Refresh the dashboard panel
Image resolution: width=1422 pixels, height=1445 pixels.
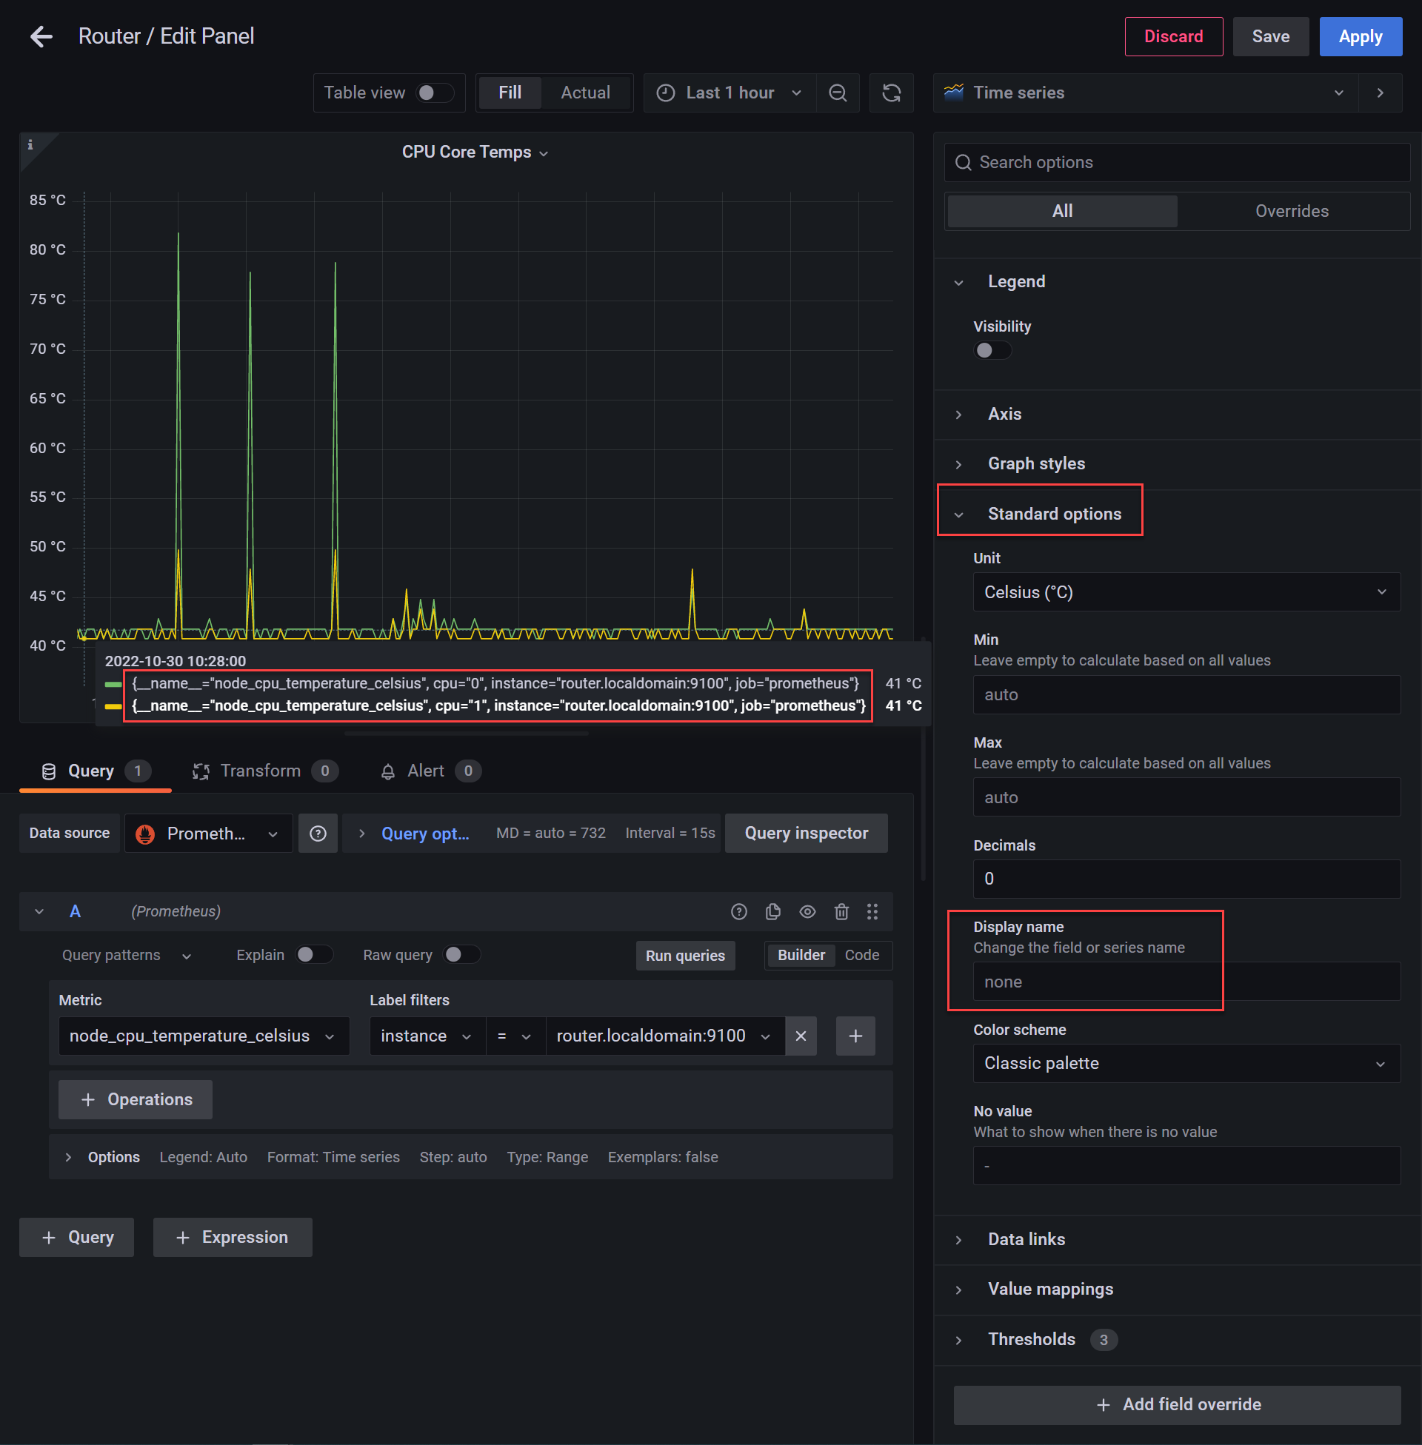(x=890, y=93)
